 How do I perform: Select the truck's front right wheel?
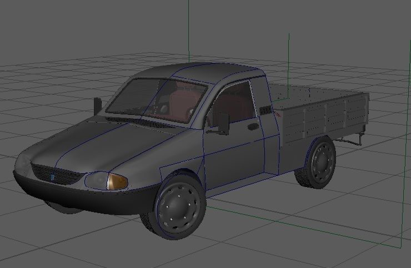click(x=175, y=206)
